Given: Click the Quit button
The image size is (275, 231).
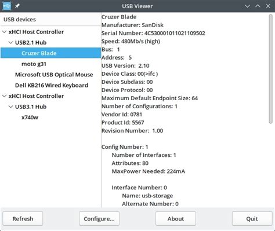Looking at the screenshot, I should point(252,219).
